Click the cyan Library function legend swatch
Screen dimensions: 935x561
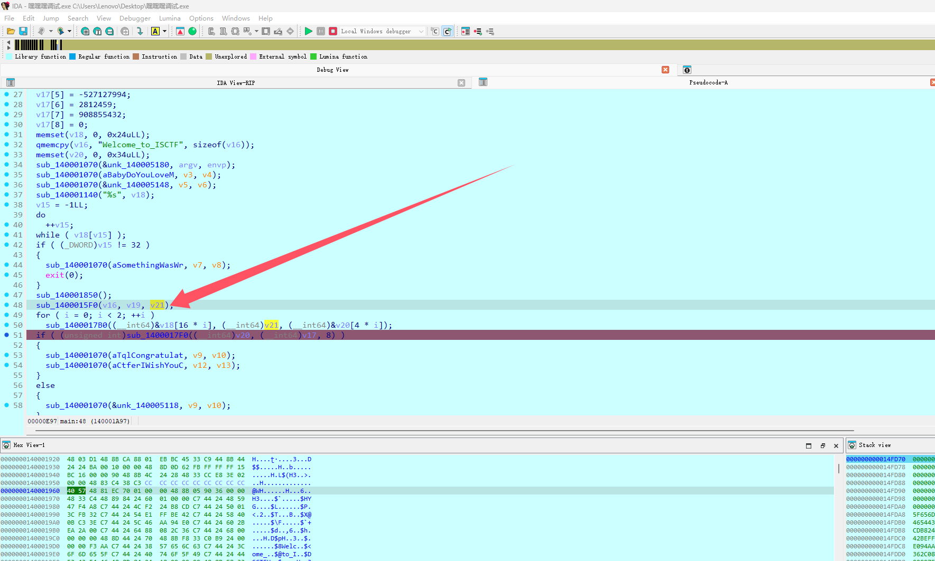8,56
